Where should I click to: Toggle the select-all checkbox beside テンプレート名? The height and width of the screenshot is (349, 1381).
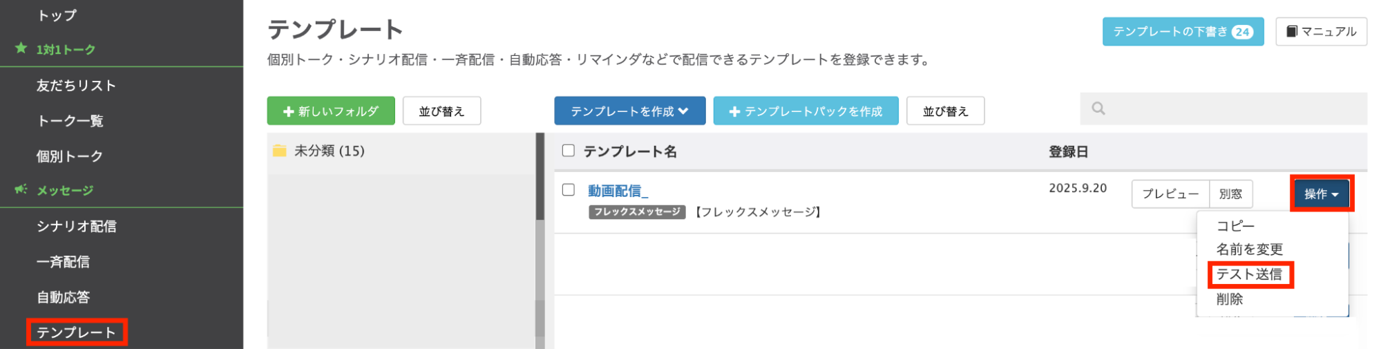coord(569,151)
